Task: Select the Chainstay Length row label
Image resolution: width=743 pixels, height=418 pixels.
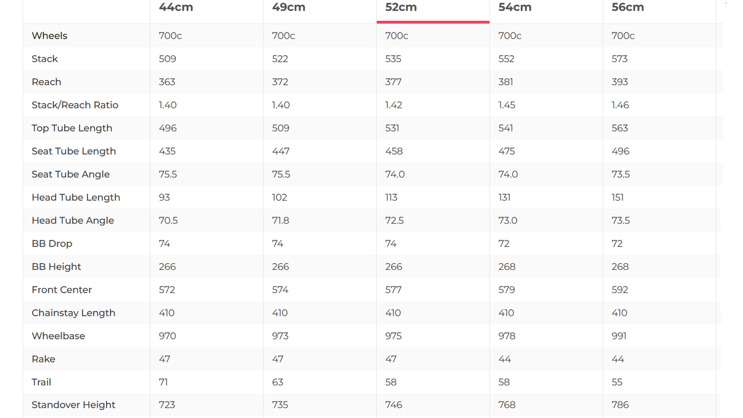Action: pyautogui.click(x=73, y=313)
